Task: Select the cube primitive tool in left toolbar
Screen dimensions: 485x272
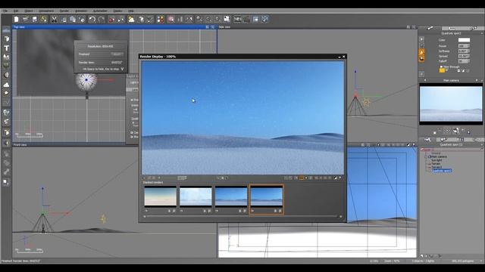Action: 6,39
